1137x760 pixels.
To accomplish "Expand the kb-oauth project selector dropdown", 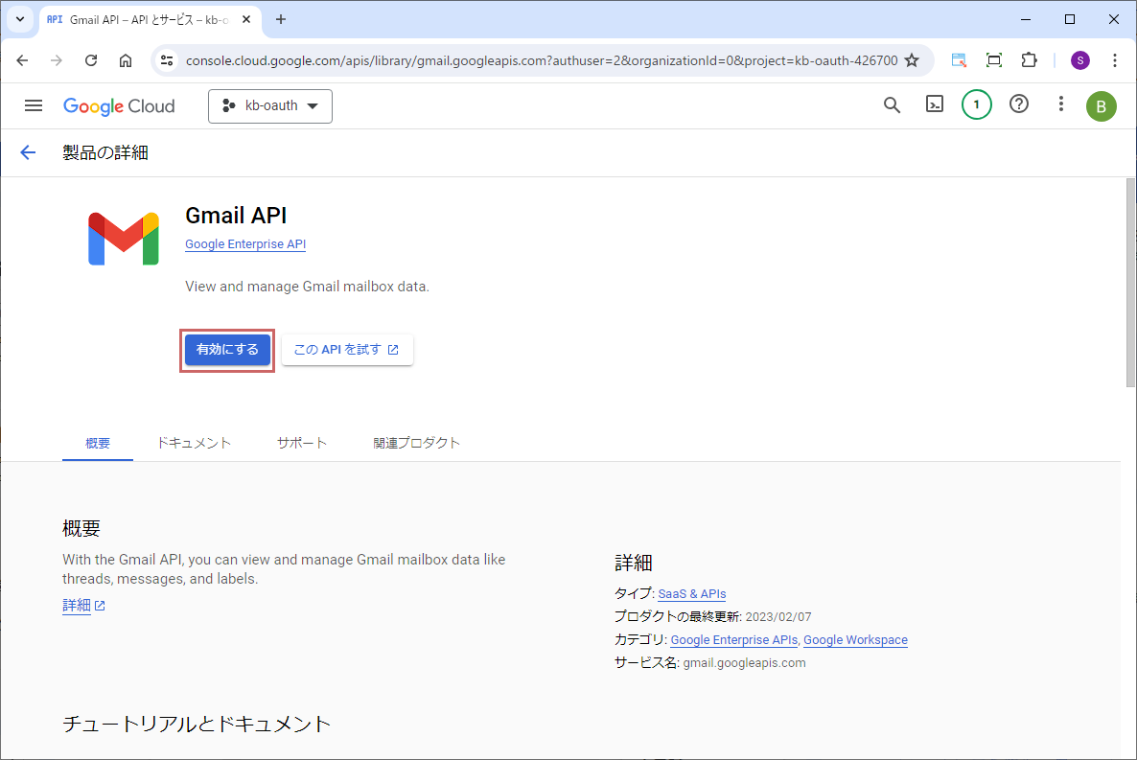I will 270,106.
